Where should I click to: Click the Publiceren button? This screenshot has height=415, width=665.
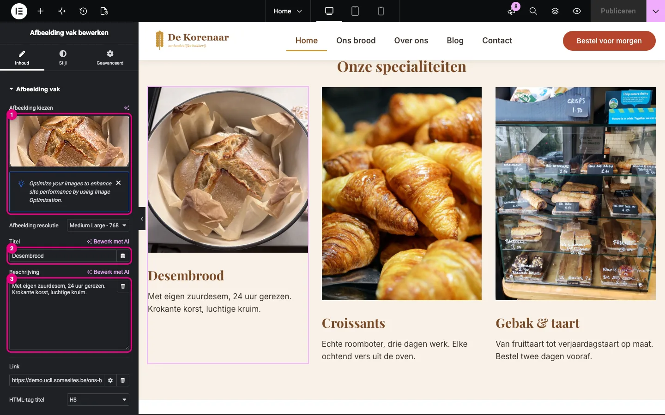coord(618,11)
